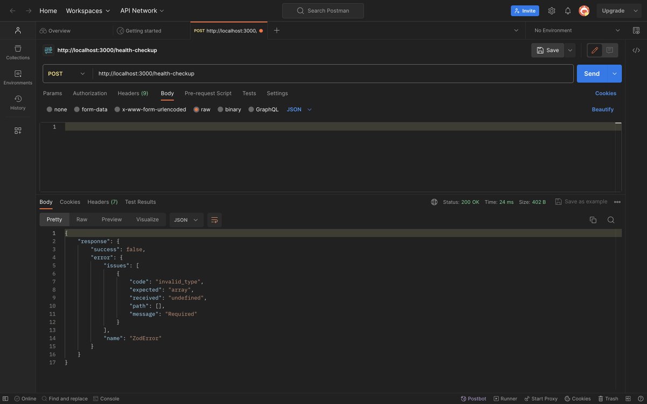Switch to response Test Results tab
The image size is (647, 404).
pyautogui.click(x=140, y=202)
